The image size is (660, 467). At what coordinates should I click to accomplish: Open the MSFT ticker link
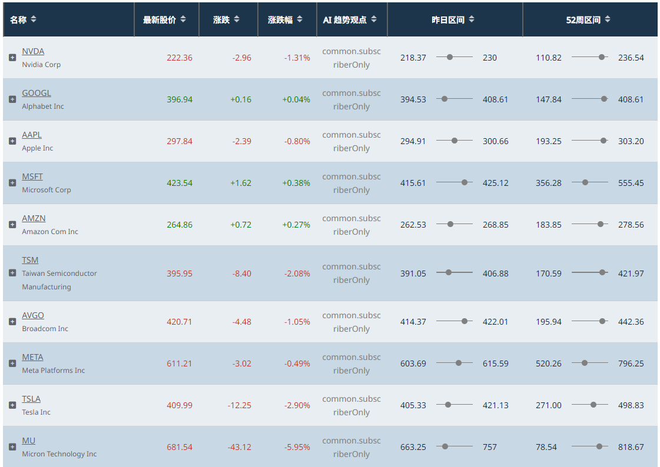[x=32, y=176]
